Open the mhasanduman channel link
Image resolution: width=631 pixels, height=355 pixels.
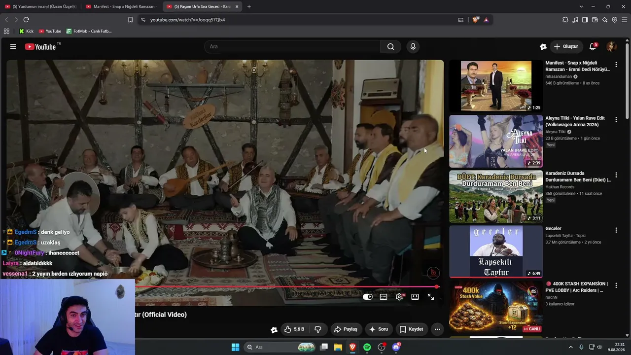[x=558, y=76]
